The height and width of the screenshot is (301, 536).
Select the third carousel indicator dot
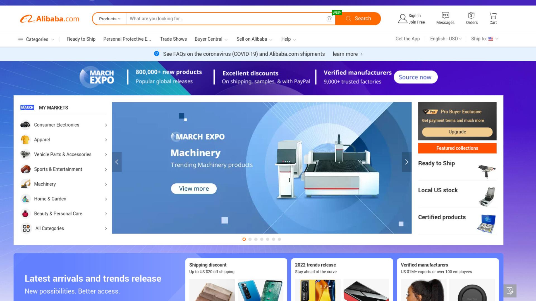[x=256, y=239]
